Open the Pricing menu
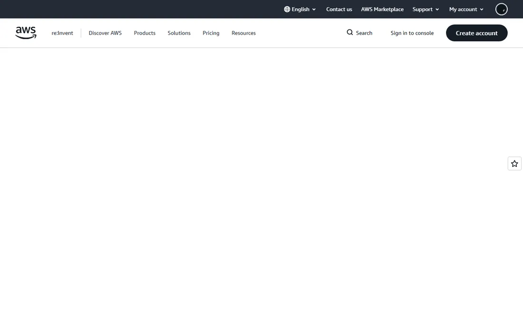523x327 pixels. (x=211, y=33)
